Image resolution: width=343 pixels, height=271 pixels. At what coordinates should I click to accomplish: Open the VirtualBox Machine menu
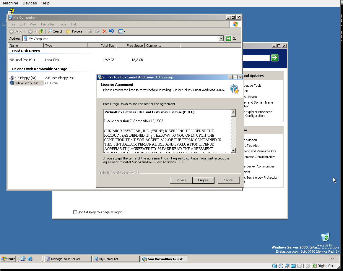pos(11,3)
